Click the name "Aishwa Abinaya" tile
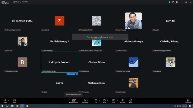Screen dimensions: 193x108 pyautogui.click(x=133, y=41)
